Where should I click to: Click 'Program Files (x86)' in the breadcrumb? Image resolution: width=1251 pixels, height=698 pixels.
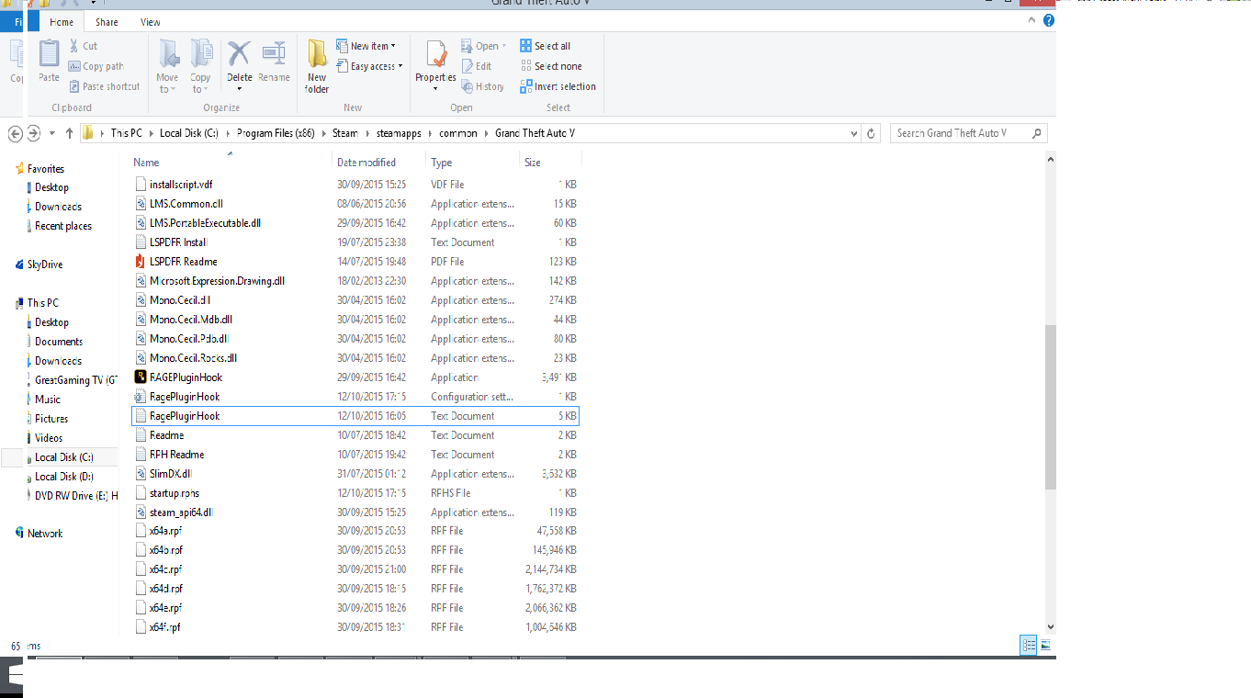tap(276, 133)
